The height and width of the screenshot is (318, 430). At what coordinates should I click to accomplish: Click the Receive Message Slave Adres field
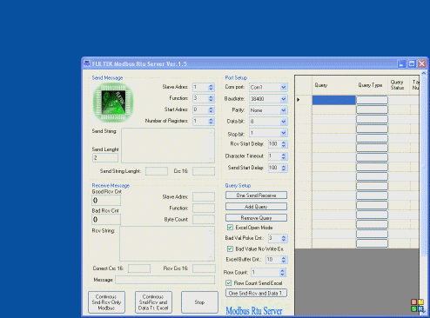[204, 197]
